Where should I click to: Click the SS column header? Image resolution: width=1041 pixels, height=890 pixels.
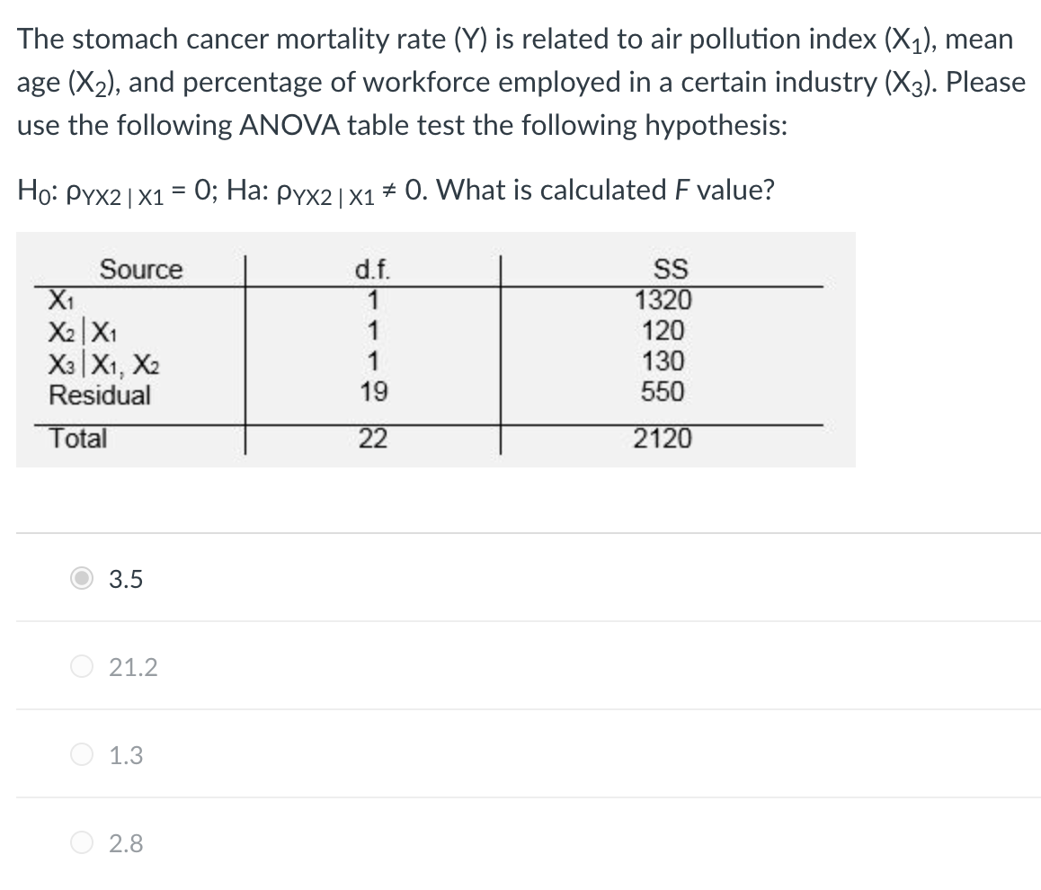pos(671,270)
